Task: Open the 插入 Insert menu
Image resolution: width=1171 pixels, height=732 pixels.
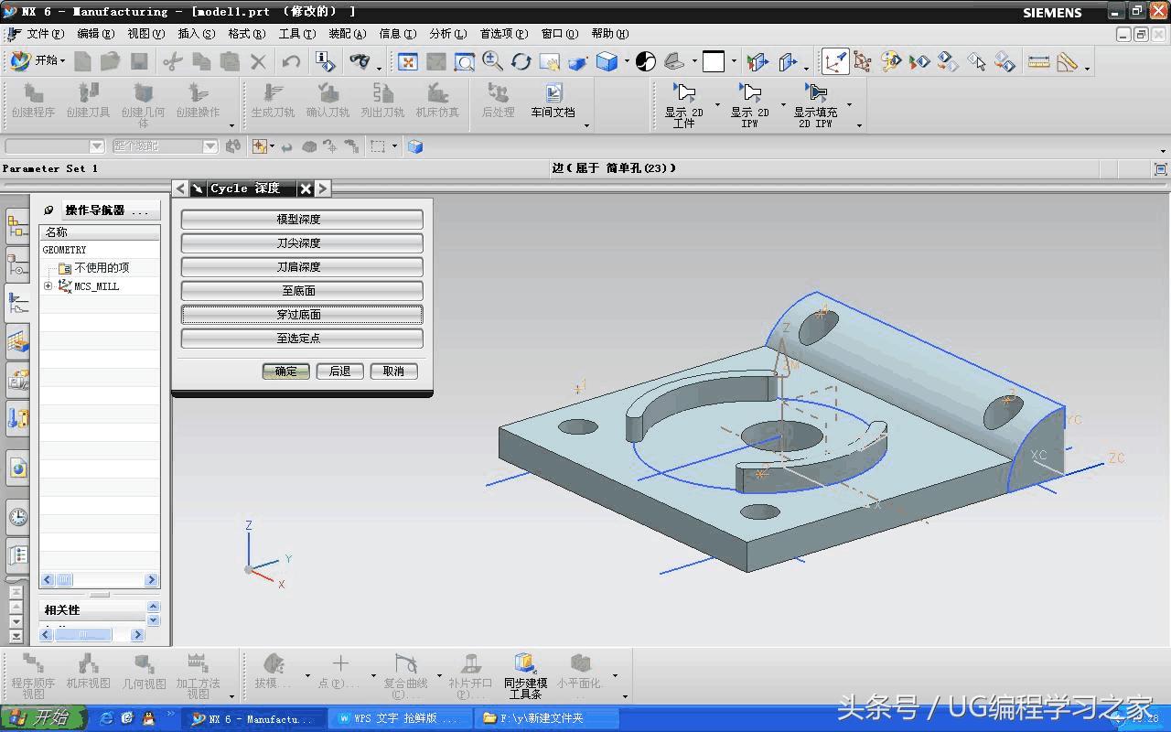Action: click(196, 34)
